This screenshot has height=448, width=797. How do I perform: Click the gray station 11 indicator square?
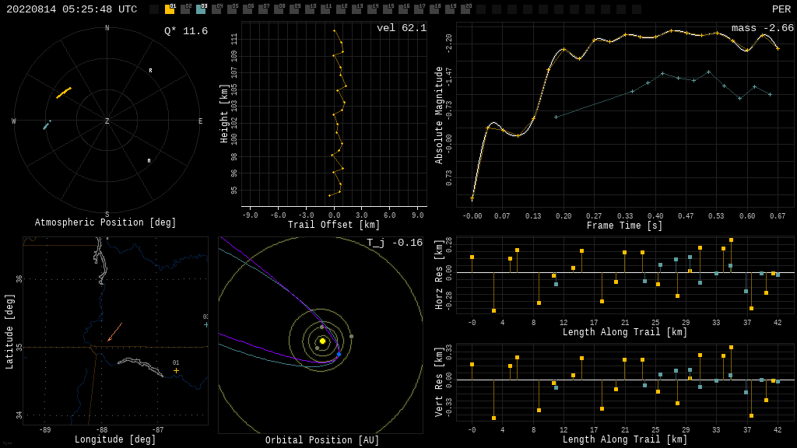point(325,9)
